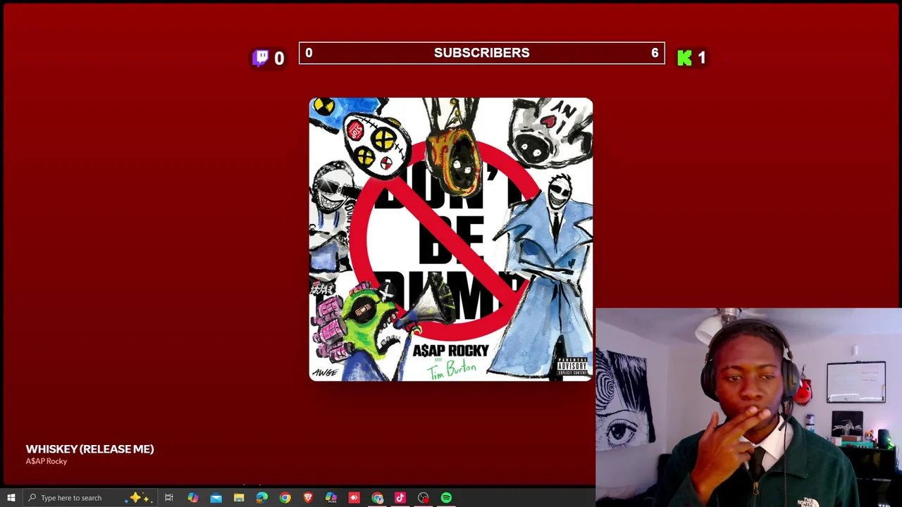This screenshot has width=902, height=507.
Task: Launch Microsoft Edge from the taskbar
Action: pyautogui.click(x=262, y=498)
